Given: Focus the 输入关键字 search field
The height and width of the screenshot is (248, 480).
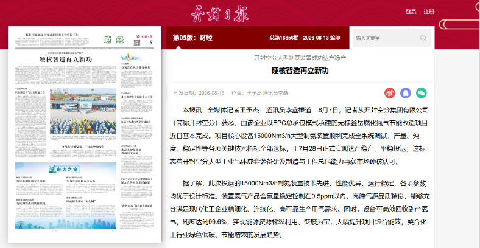Looking at the screenshot, I should pyautogui.click(x=386, y=38).
